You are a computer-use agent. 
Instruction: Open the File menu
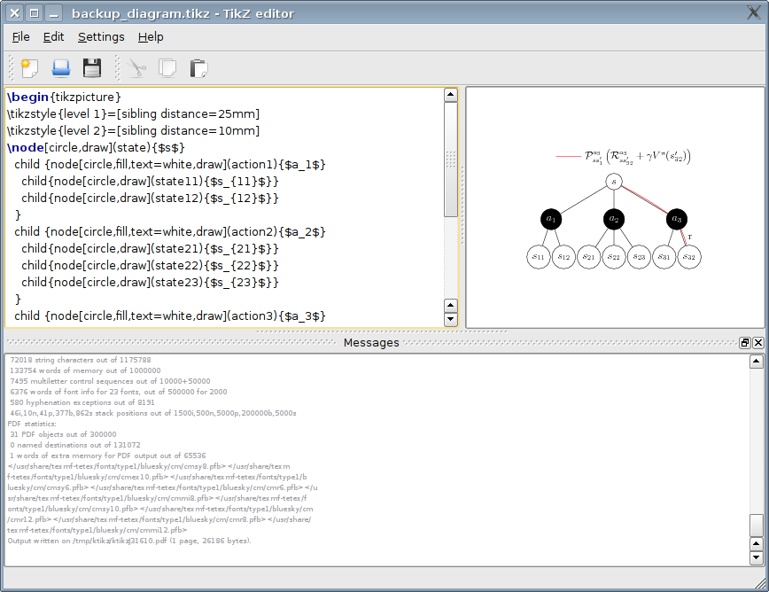(x=21, y=37)
